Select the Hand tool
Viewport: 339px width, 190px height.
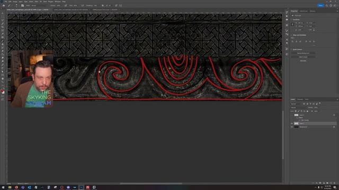(x=3, y=79)
